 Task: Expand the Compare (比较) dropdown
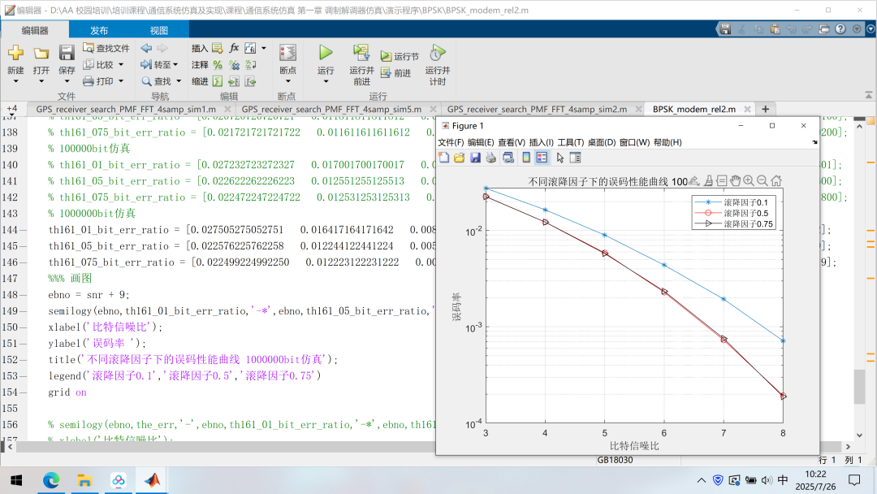tap(122, 65)
